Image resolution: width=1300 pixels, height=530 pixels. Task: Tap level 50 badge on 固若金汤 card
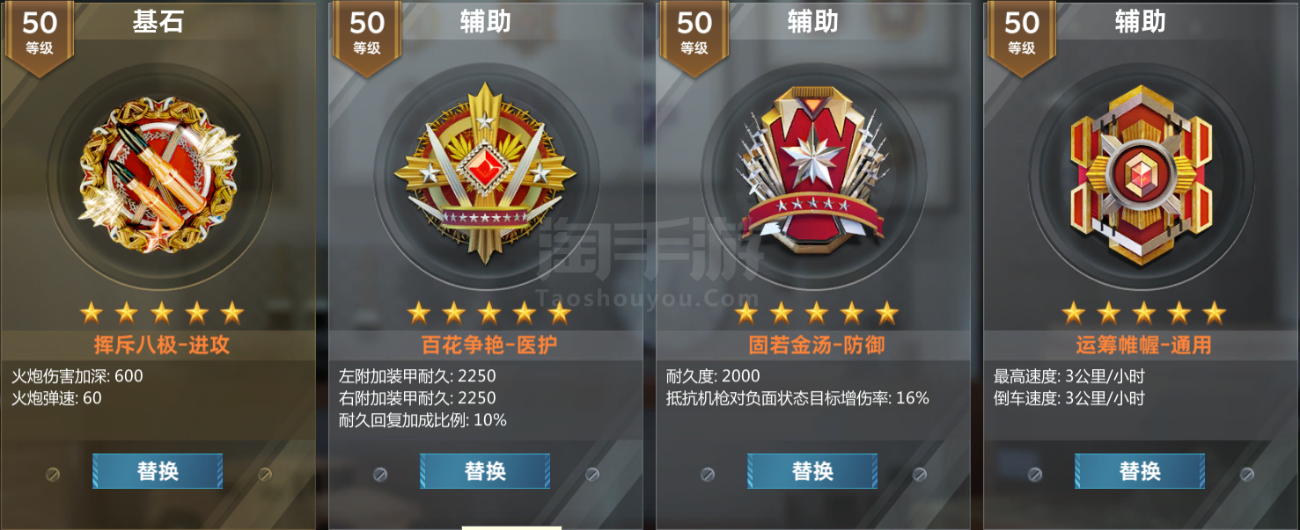coord(694,33)
